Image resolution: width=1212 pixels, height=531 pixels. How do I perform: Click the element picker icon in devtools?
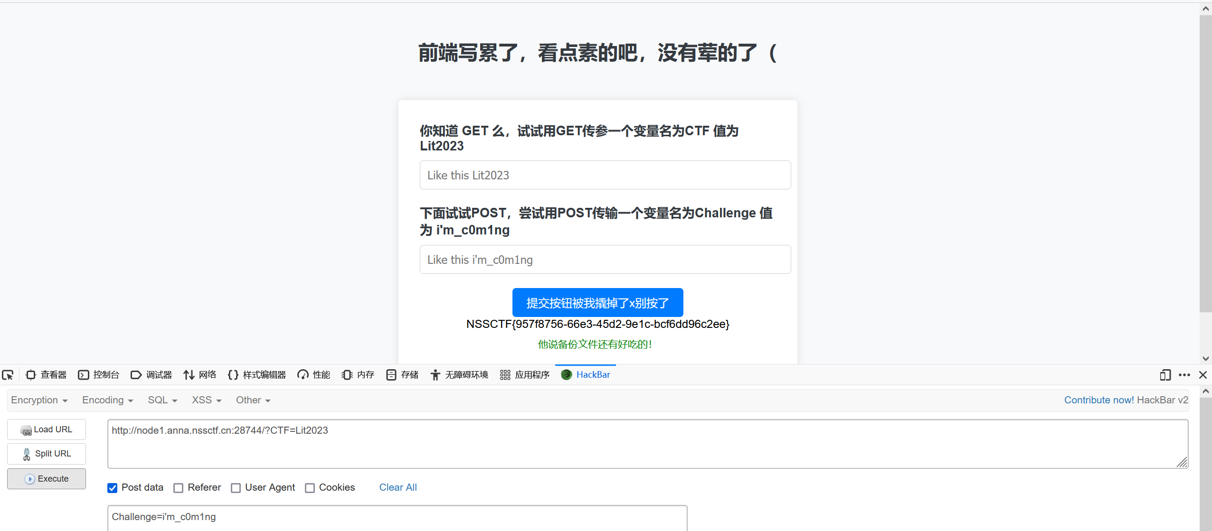8,375
